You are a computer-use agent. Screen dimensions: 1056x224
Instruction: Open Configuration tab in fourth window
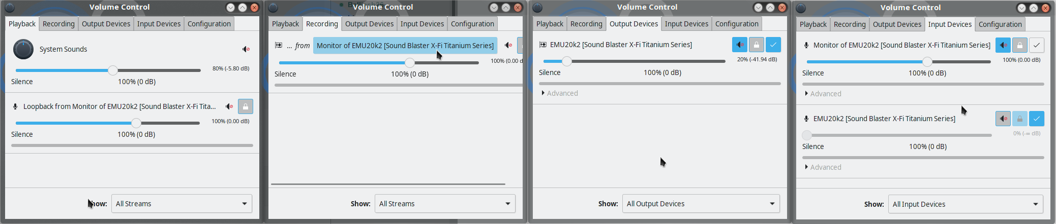click(x=1000, y=24)
